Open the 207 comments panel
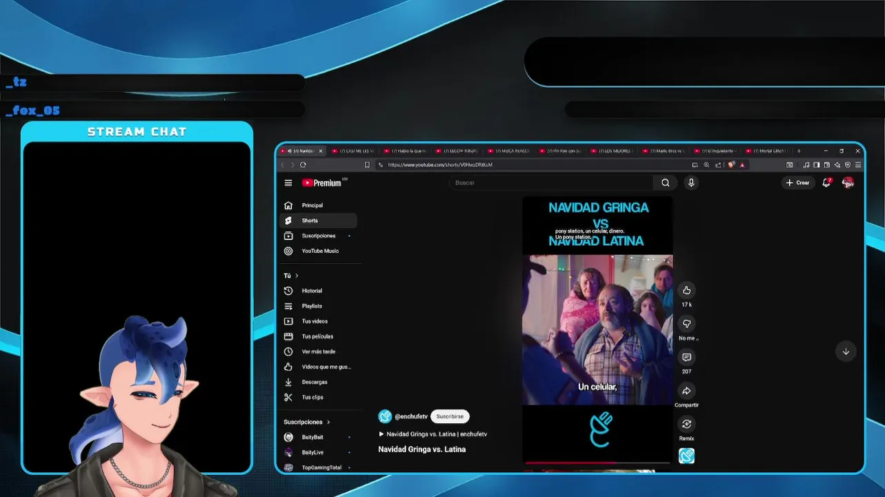 [686, 357]
